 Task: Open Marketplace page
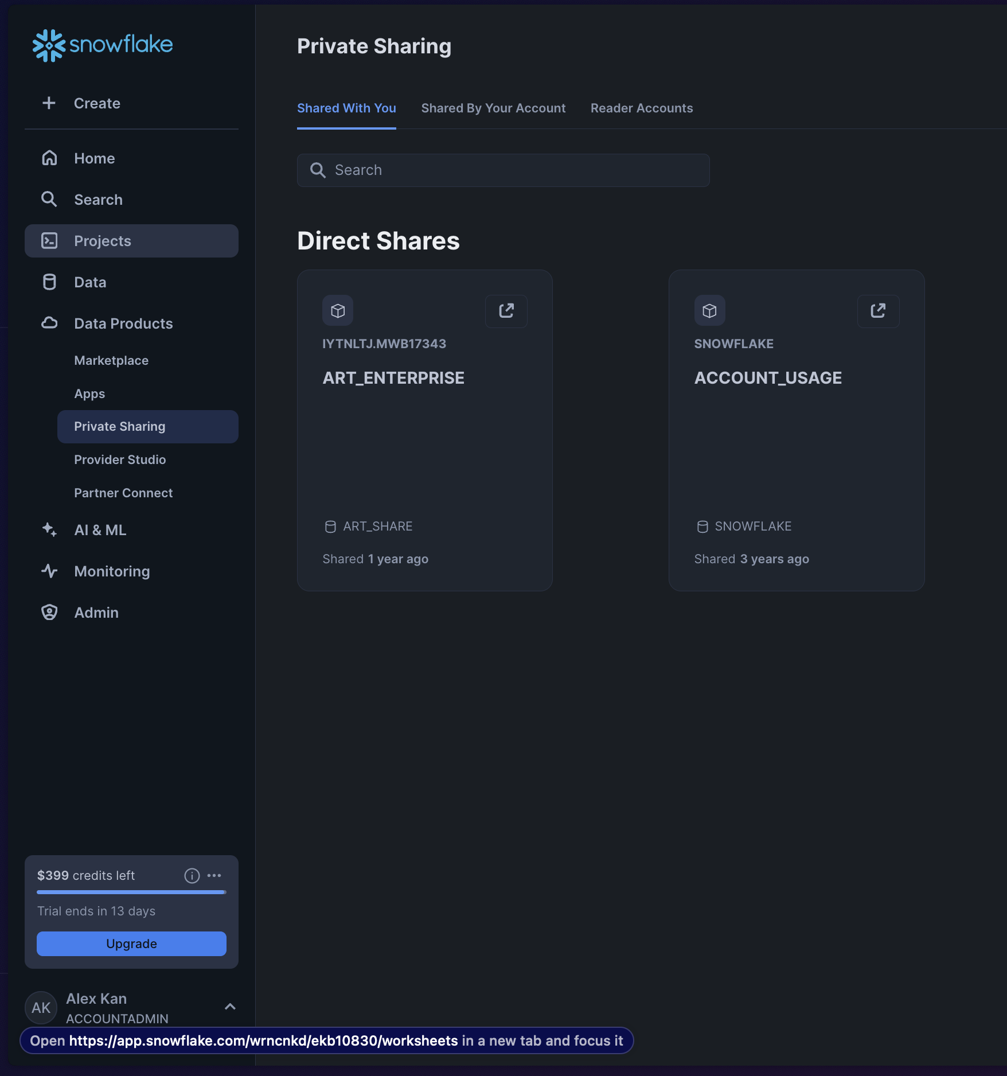coord(148,361)
